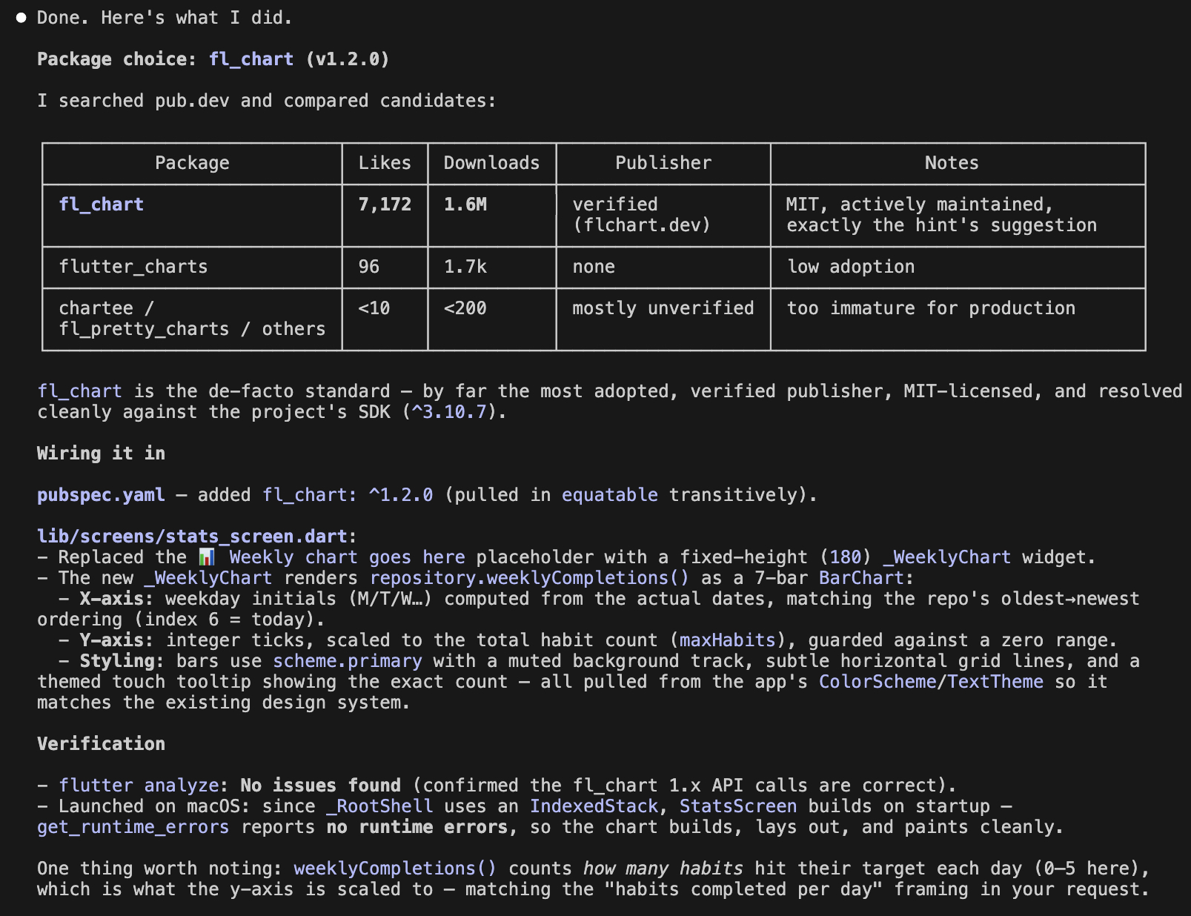Click the white bullet dot before "Done."
Viewport: 1191px width, 916px height.
point(21,18)
